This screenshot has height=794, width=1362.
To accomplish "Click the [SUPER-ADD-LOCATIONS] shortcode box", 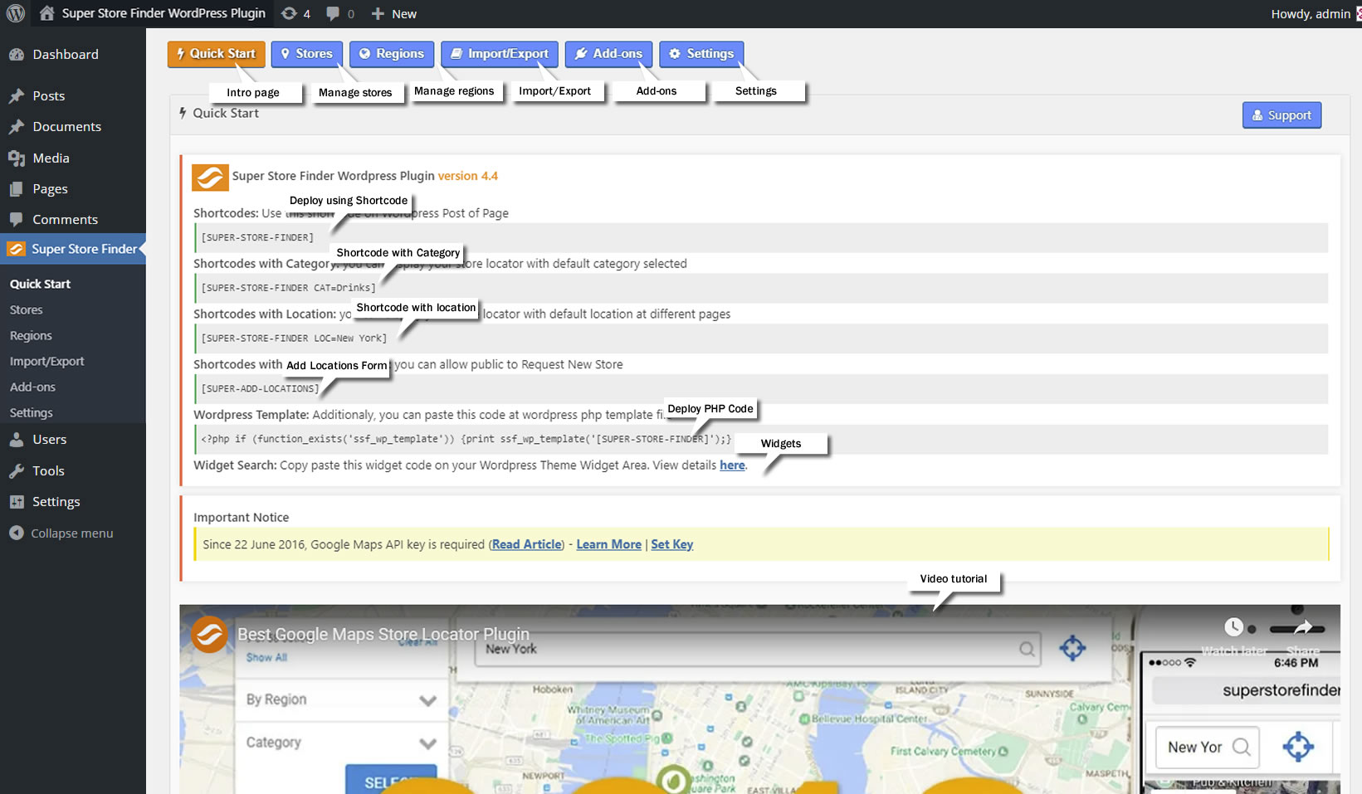I will 760,389.
